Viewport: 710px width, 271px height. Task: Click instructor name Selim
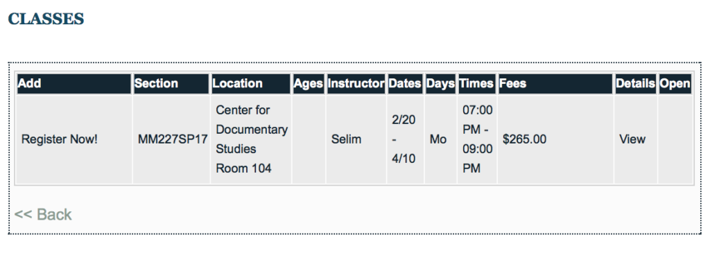click(x=347, y=139)
